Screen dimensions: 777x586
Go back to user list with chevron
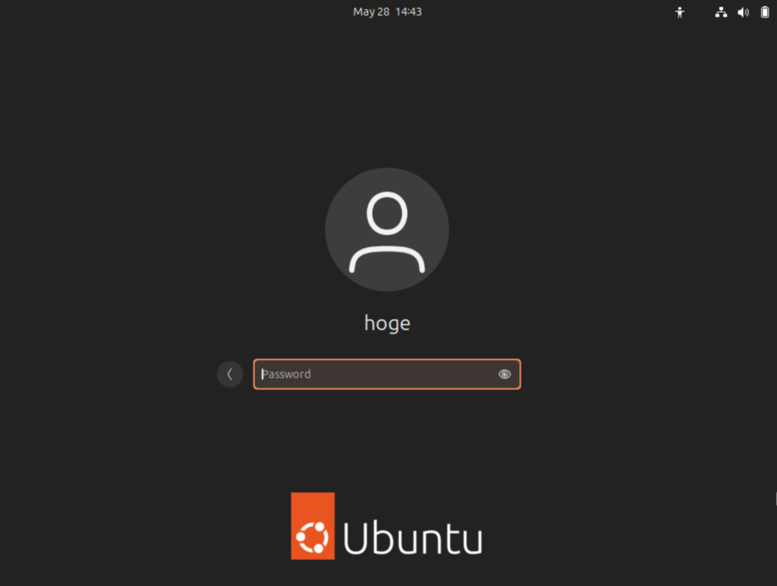pyautogui.click(x=230, y=374)
